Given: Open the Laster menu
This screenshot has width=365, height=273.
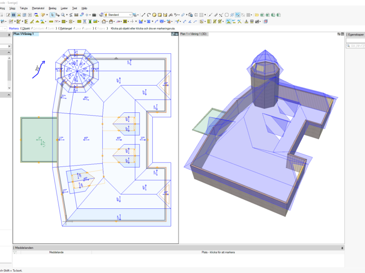Looking at the screenshot, I should [64, 8].
